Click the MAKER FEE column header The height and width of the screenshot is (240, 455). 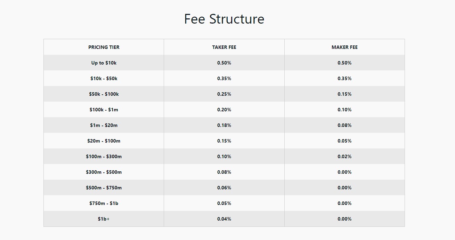tap(344, 47)
